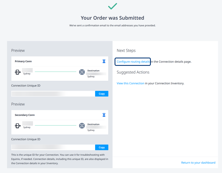The width and height of the screenshot is (222, 173).
Task: Click the Primary Conn destination circle icon
Action: [82, 72]
